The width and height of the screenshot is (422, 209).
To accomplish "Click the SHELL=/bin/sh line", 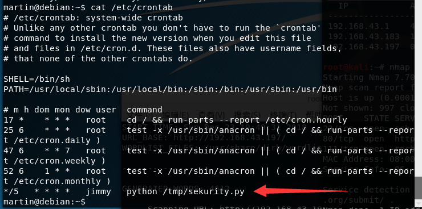I will [36, 79].
